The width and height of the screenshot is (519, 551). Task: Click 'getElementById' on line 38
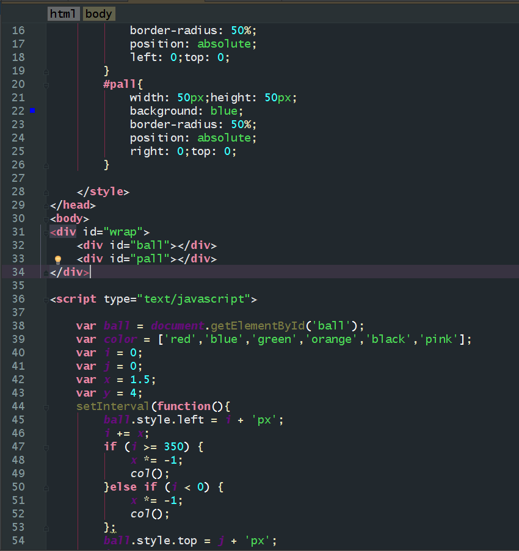coord(258,326)
